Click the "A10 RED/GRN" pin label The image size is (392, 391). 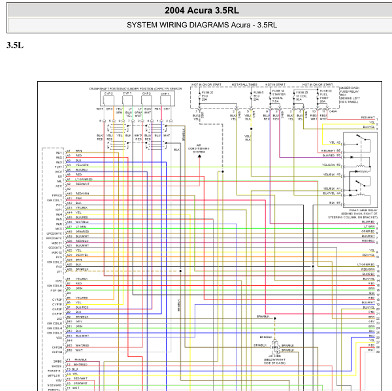pos(78,194)
